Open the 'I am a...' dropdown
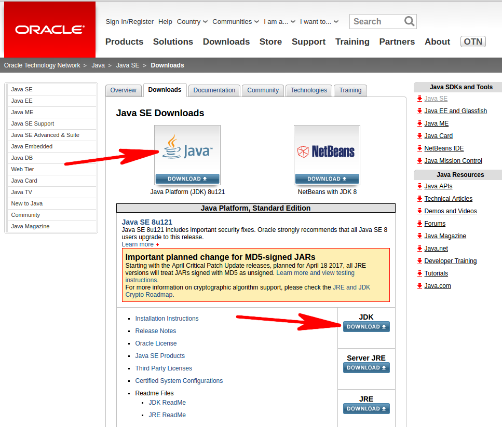This screenshot has width=502, height=427. 279,22
